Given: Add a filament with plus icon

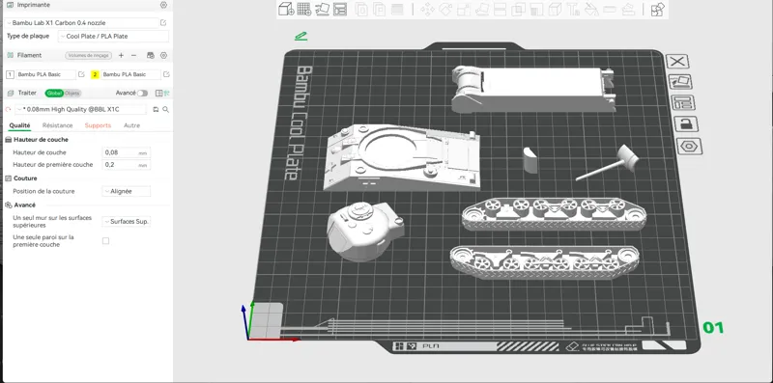Looking at the screenshot, I should (x=122, y=55).
